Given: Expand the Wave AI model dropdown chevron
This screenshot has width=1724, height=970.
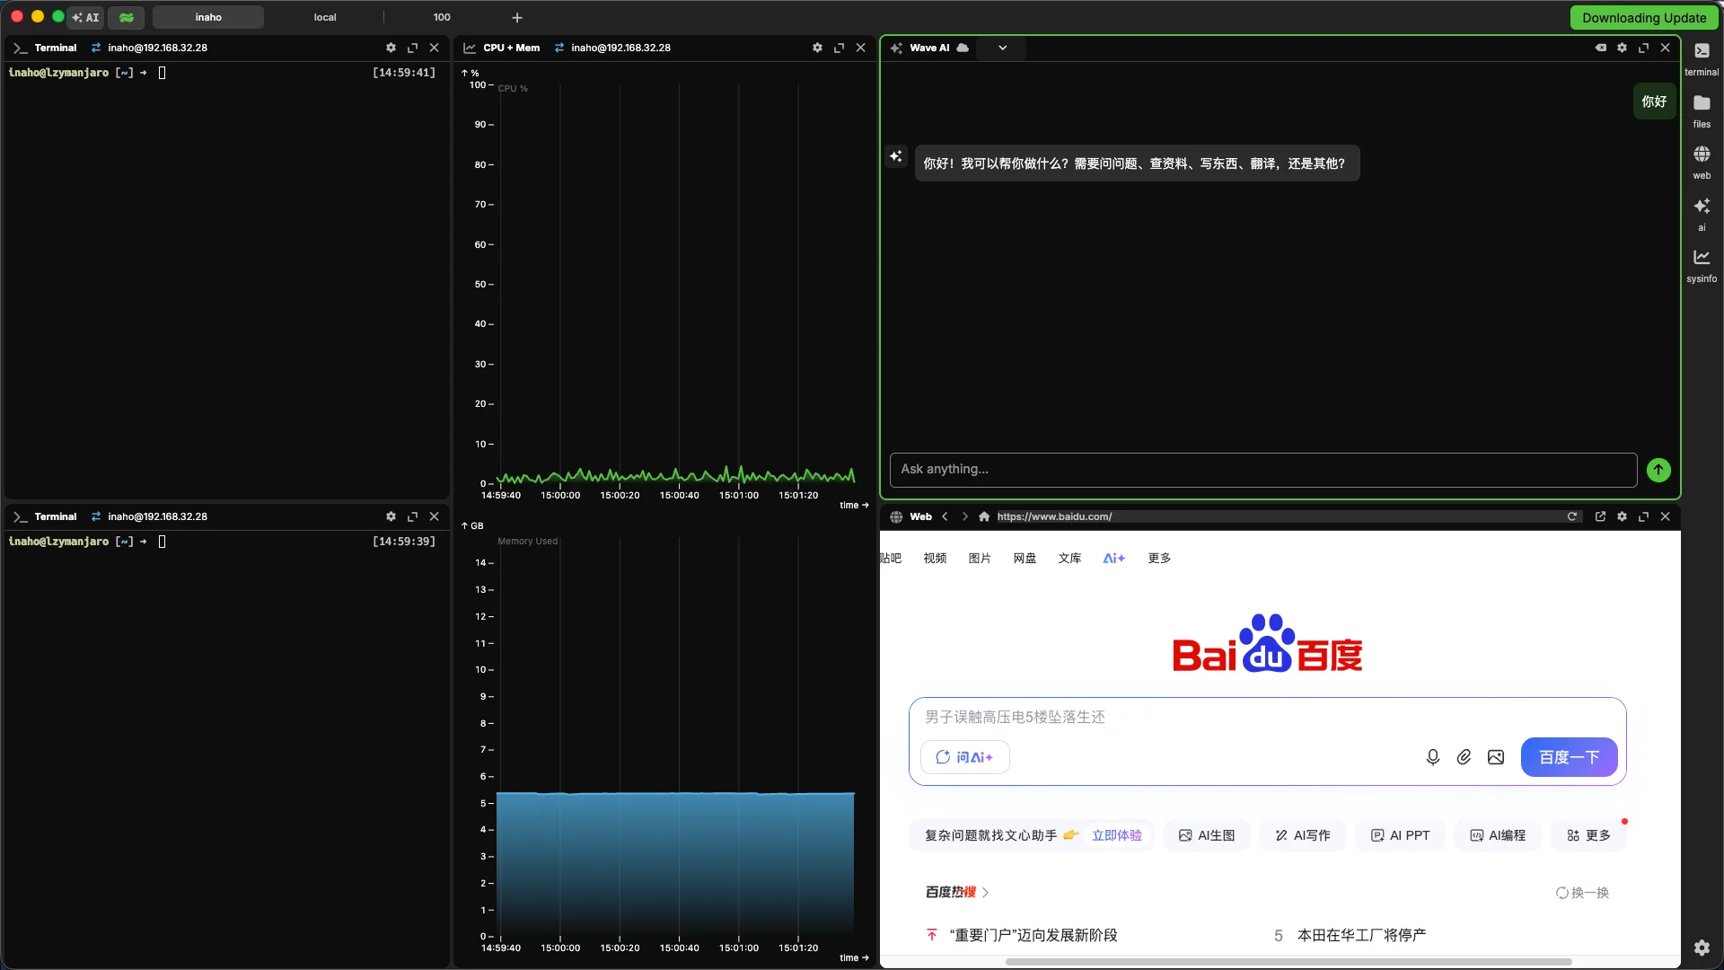Looking at the screenshot, I should click(1002, 48).
